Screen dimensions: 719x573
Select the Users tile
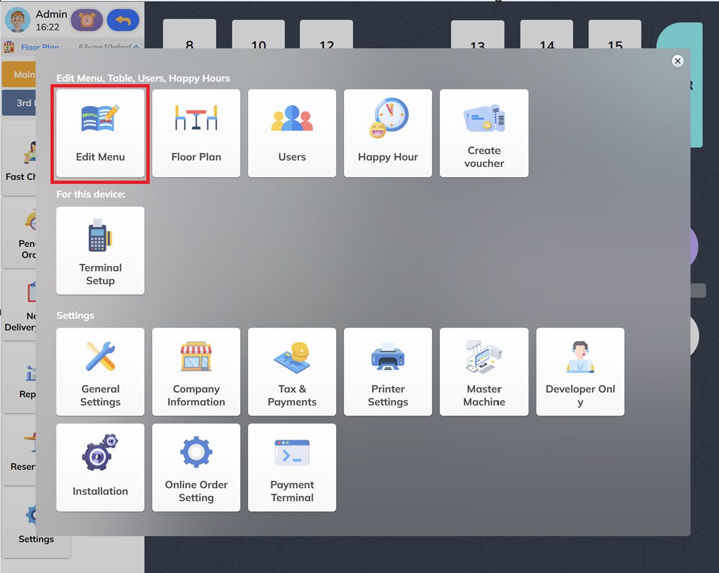click(x=291, y=133)
